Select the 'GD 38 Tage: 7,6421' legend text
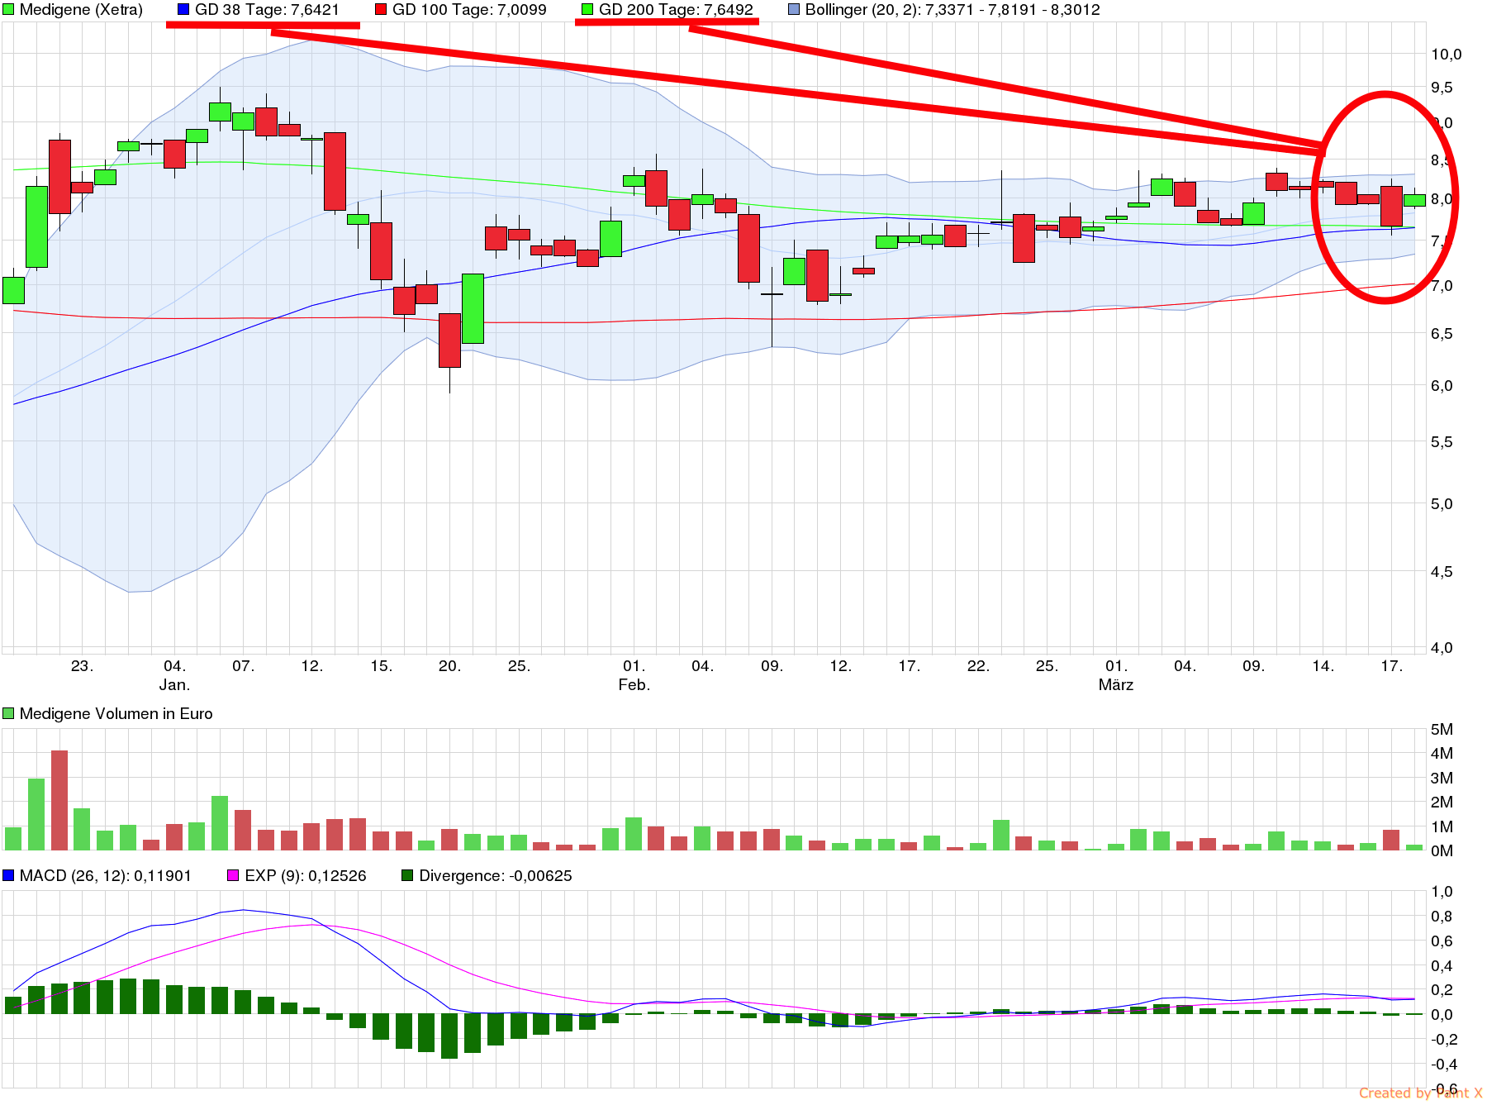 [267, 10]
